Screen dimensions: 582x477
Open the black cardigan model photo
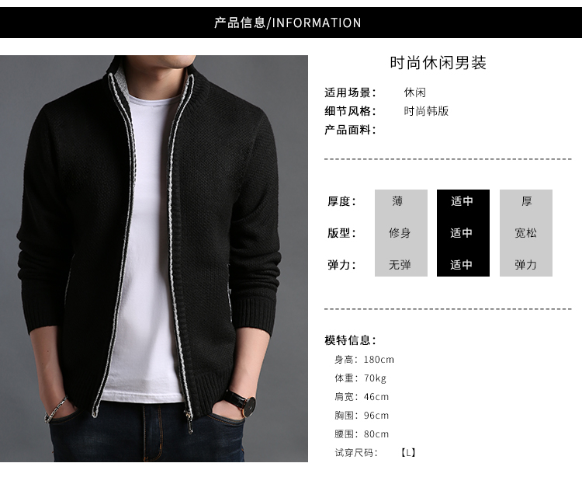click(154, 259)
